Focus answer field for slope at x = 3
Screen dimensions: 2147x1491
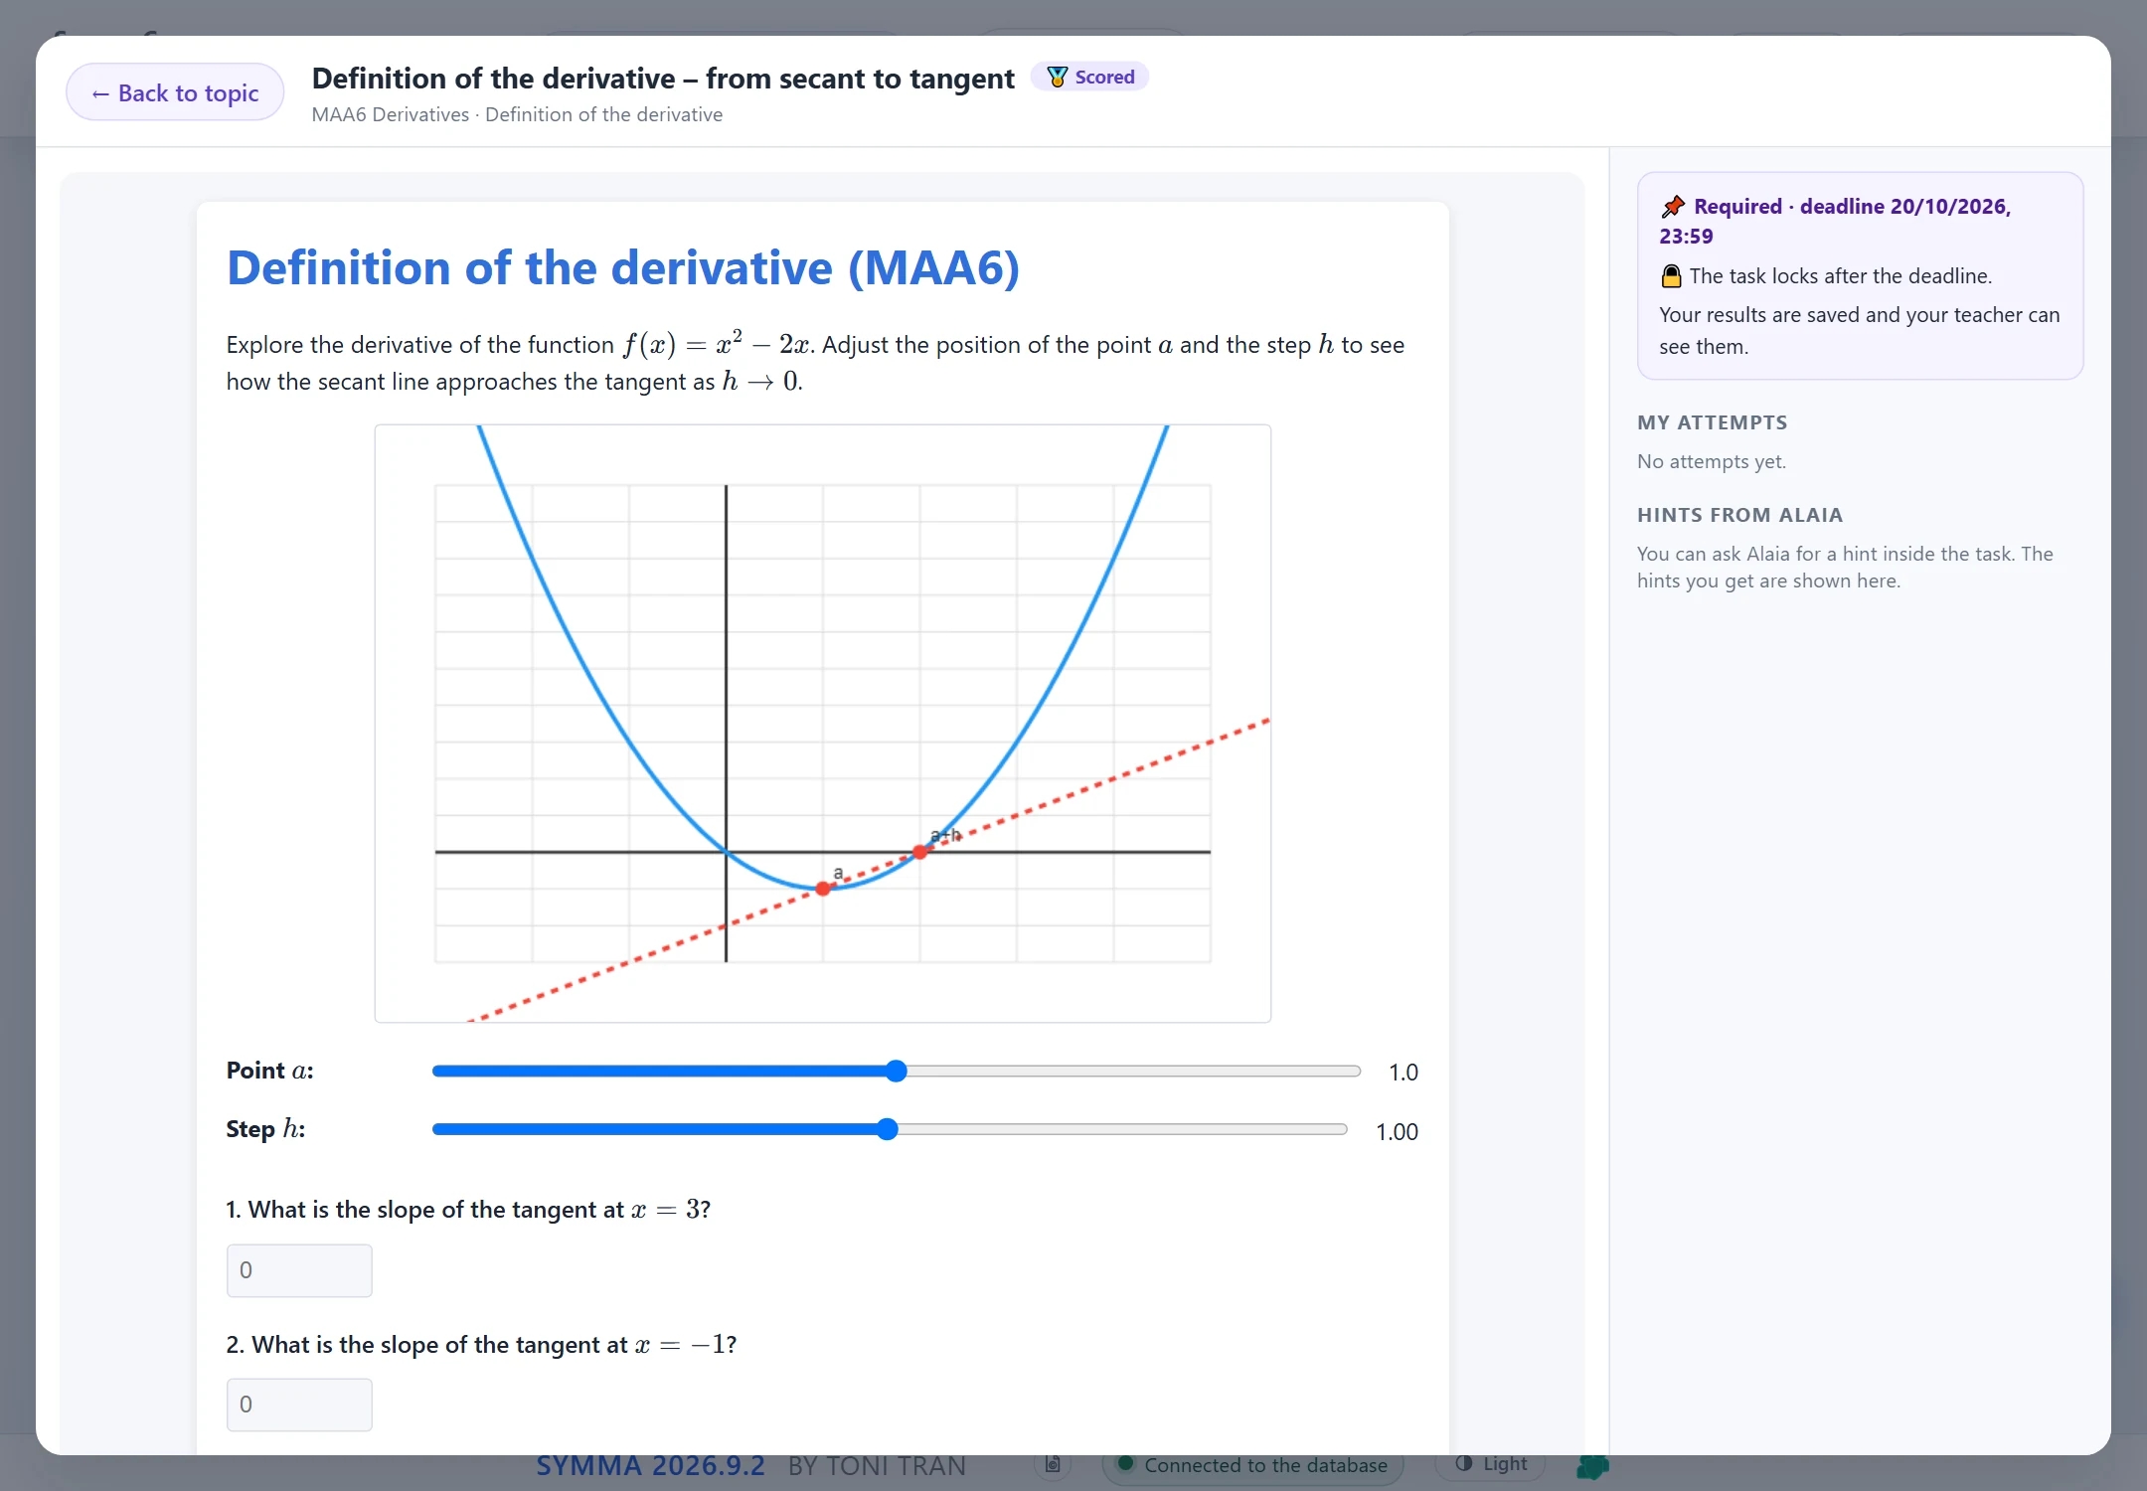299,1270
